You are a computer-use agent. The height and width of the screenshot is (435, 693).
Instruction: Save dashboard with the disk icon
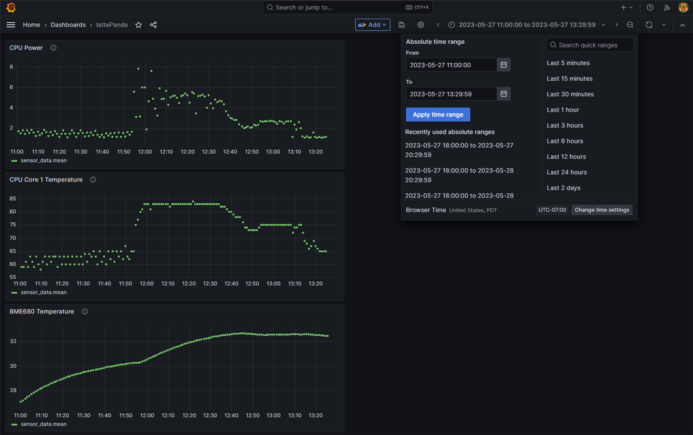point(401,25)
